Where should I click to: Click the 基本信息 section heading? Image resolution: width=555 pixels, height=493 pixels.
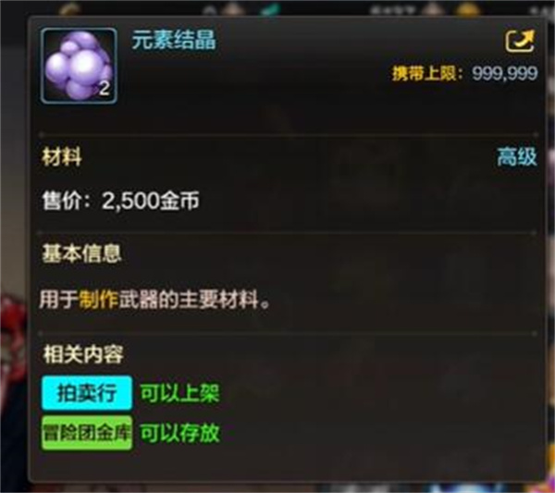click(x=81, y=253)
